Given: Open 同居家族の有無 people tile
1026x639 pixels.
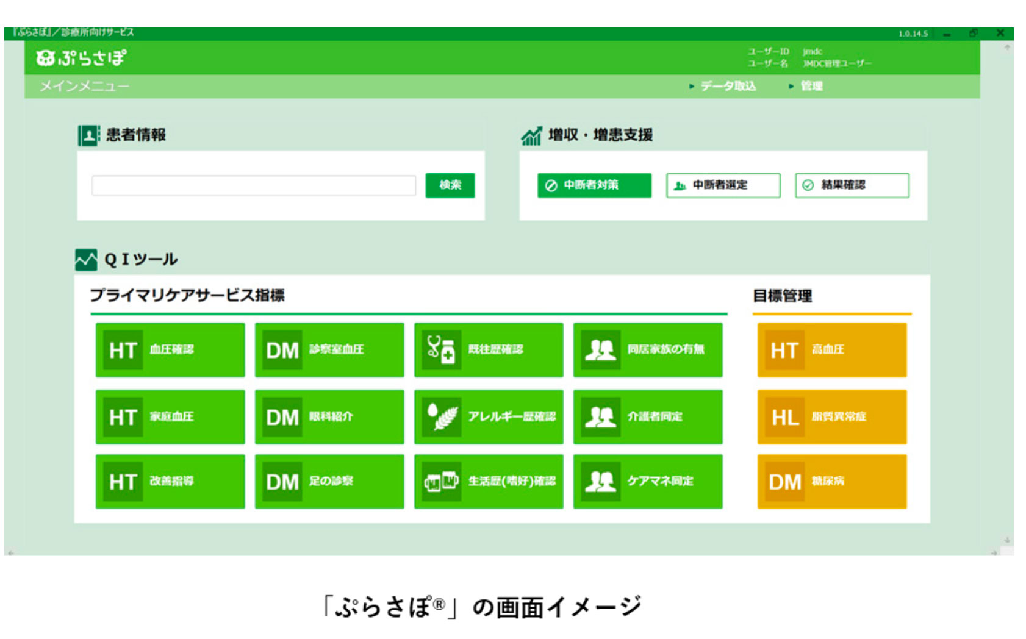Looking at the screenshot, I should [648, 350].
